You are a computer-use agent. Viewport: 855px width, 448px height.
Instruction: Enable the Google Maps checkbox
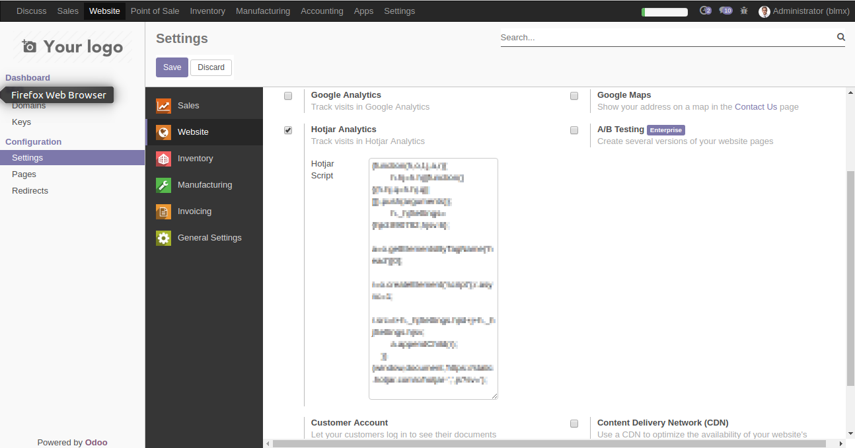click(x=574, y=96)
